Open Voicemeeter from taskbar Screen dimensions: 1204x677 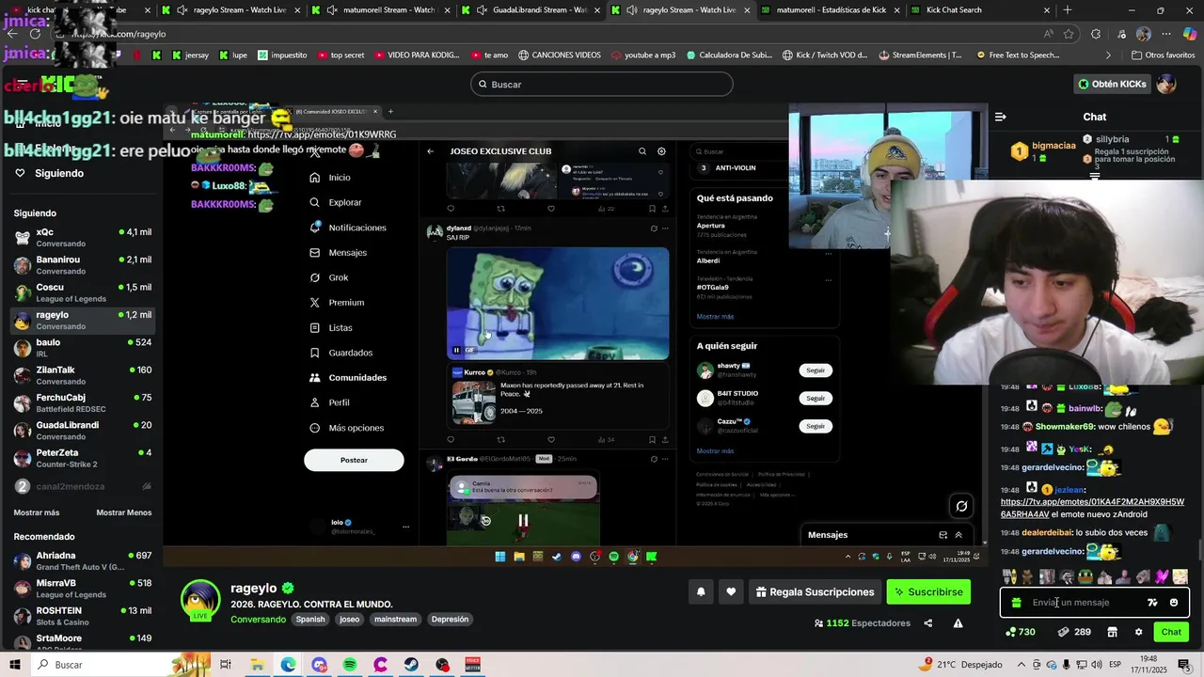(x=472, y=665)
